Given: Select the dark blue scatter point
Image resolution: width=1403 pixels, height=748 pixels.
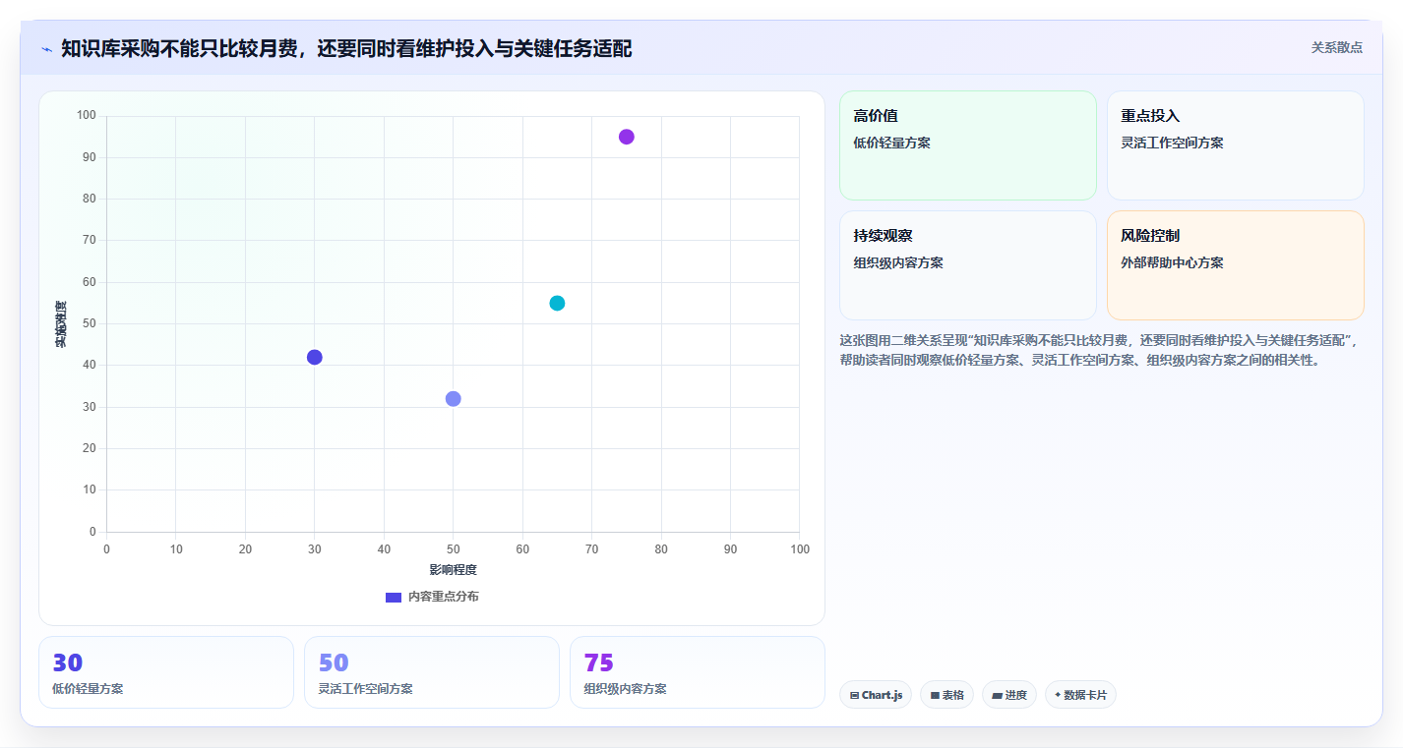Looking at the screenshot, I should [x=315, y=357].
